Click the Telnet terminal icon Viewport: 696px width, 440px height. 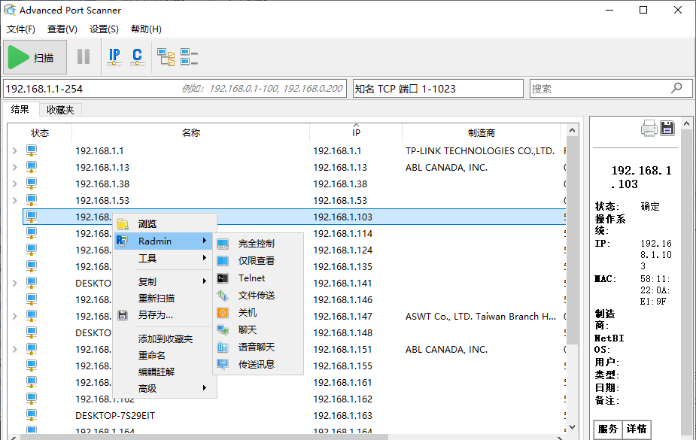(223, 278)
